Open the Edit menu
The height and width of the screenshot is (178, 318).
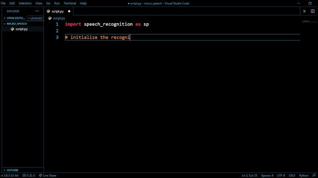pos(12,3)
